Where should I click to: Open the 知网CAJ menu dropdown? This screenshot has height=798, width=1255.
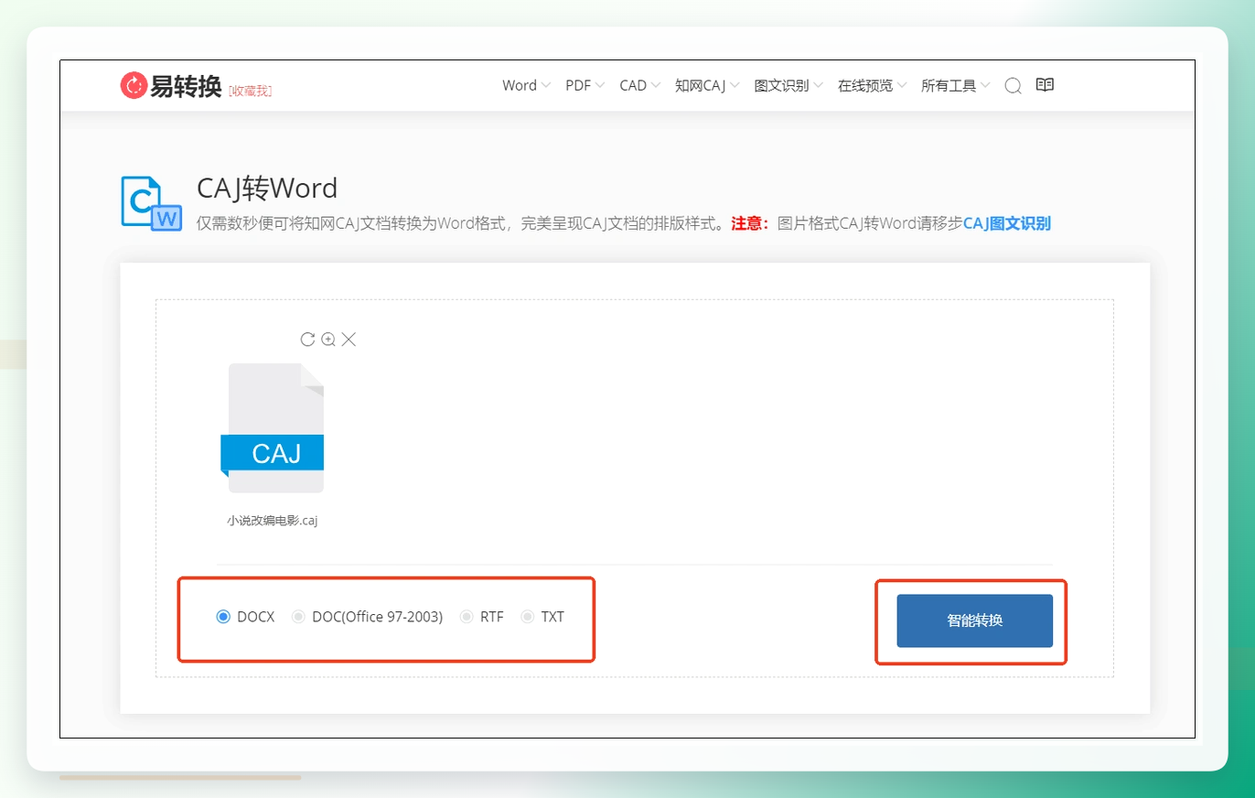coord(707,85)
